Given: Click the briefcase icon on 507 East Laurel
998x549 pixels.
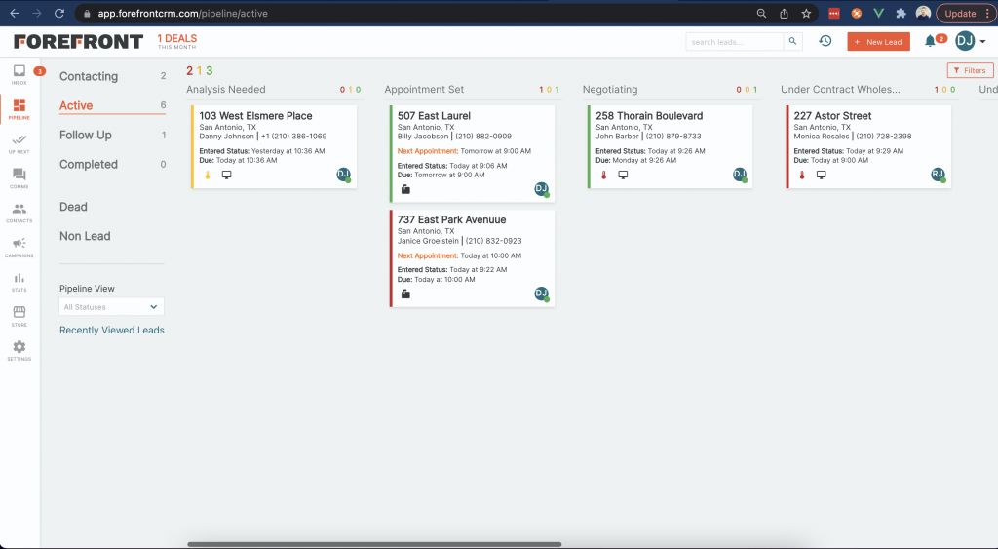Looking at the screenshot, I should [x=405, y=189].
